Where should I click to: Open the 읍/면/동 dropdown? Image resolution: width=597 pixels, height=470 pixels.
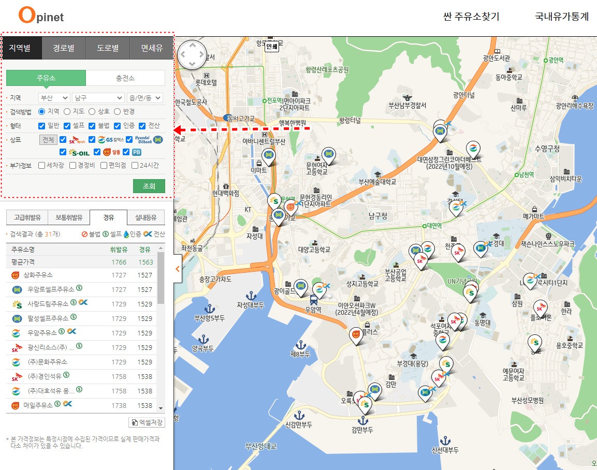(x=145, y=98)
